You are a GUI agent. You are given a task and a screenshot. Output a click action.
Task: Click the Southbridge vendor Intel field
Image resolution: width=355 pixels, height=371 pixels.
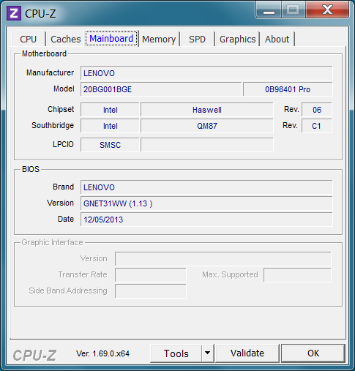pyautogui.click(x=110, y=126)
